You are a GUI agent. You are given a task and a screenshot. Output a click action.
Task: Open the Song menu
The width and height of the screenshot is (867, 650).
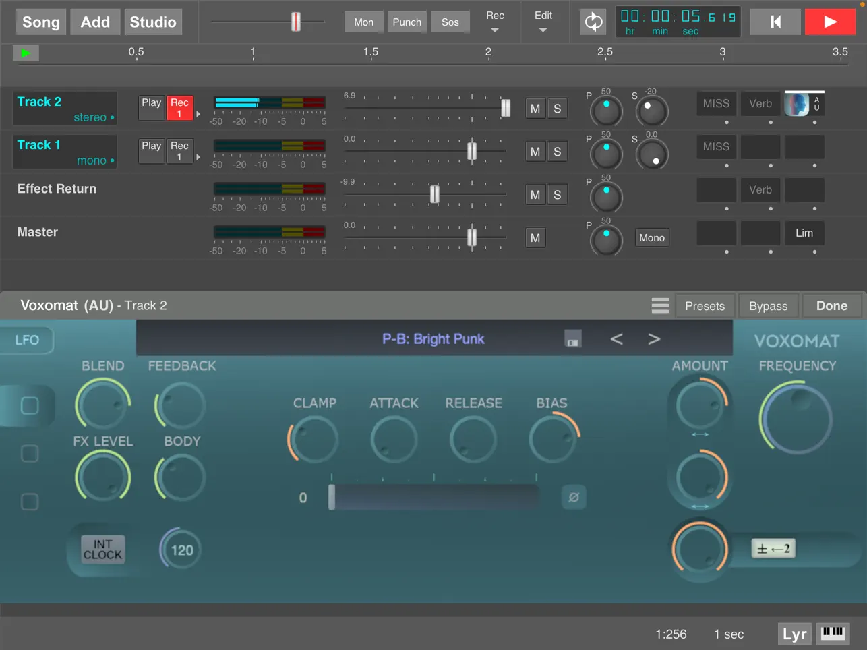click(x=41, y=22)
